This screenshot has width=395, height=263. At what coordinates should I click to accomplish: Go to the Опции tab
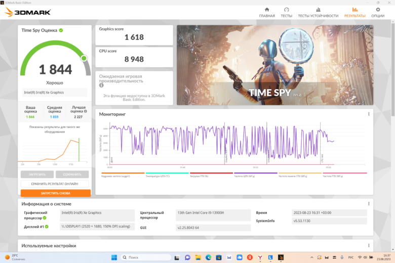click(x=378, y=12)
